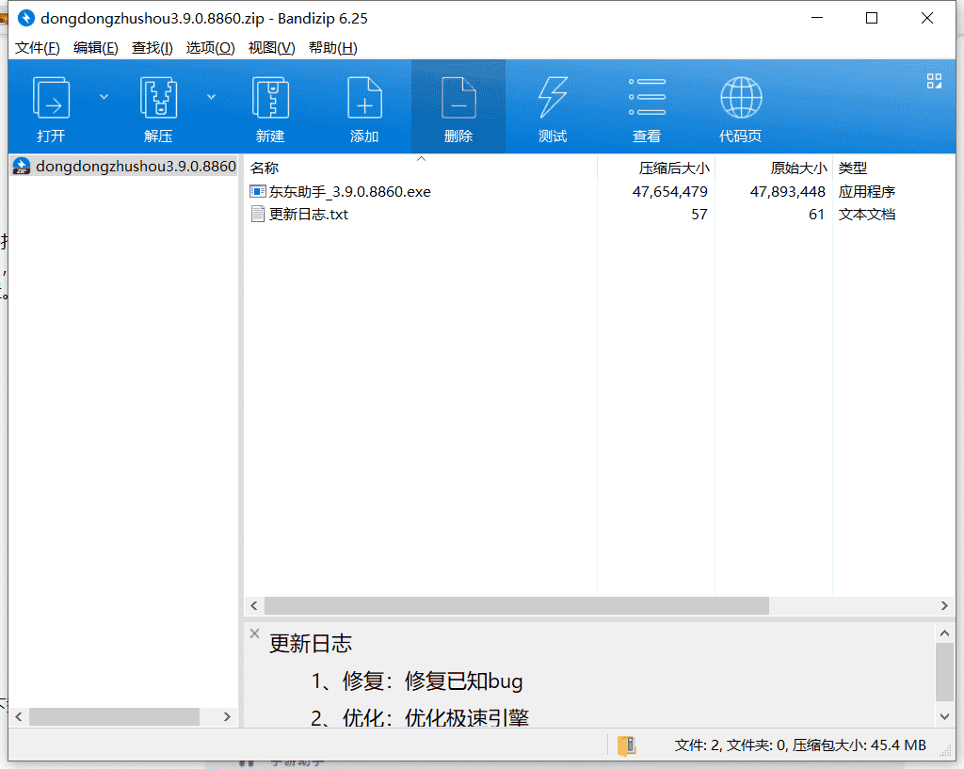Click the Bandizip title bar logo
Image resolution: width=964 pixels, height=769 pixels.
point(25,19)
